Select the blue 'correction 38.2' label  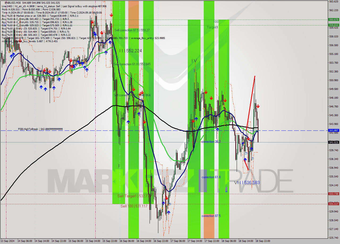(211, 142)
